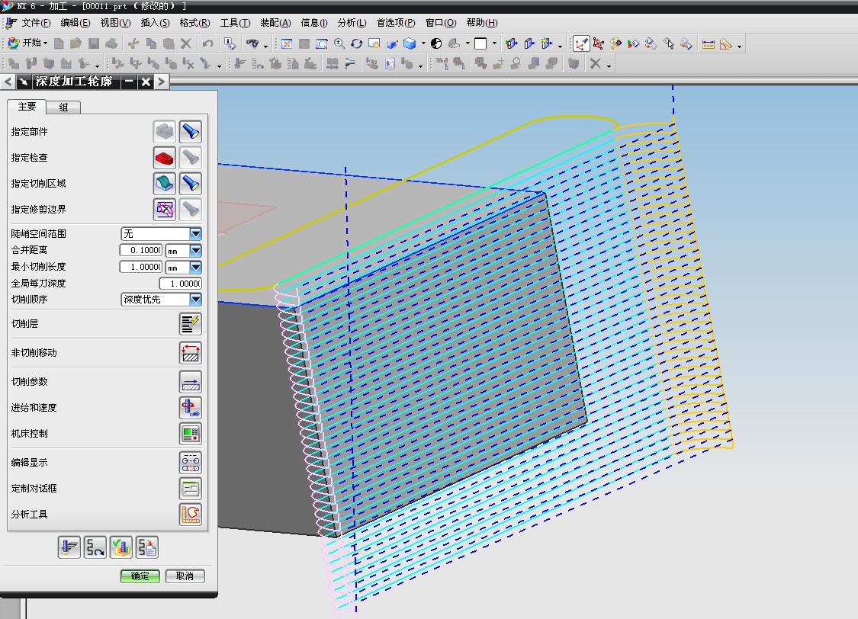This screenshot has width=858, height=619.
Task: Click the Specify Part select icon
Action: 164,131
